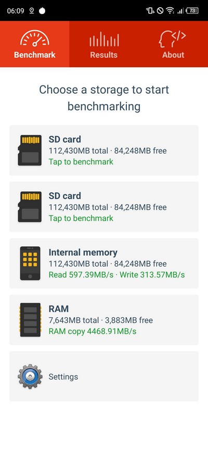Screen dimensions: 208x463
Task: Tap the second SD card icon
Action: tap(30, 207)
